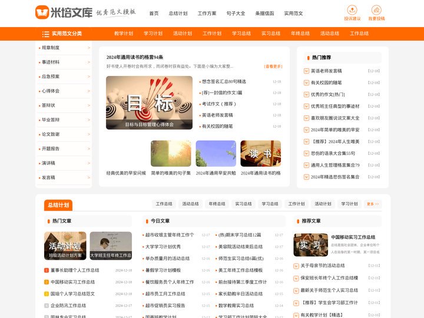Screen dimensions: 424x318
Task: Click the 更多 >> link in 总结计划
Action: click(x=373, y=204)
